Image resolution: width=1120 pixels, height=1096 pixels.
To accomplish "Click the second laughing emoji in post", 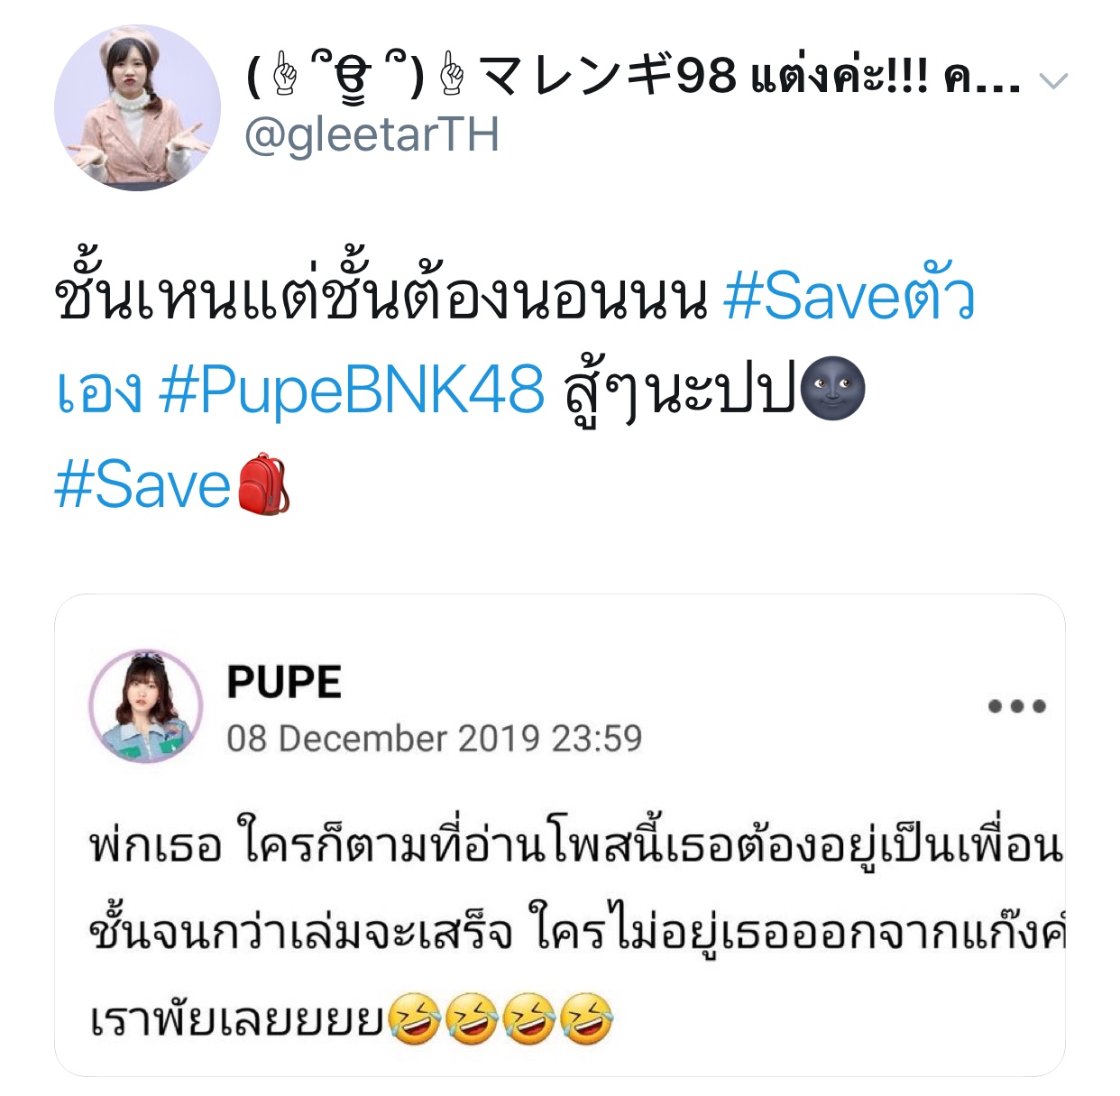I will point(472,1018).
